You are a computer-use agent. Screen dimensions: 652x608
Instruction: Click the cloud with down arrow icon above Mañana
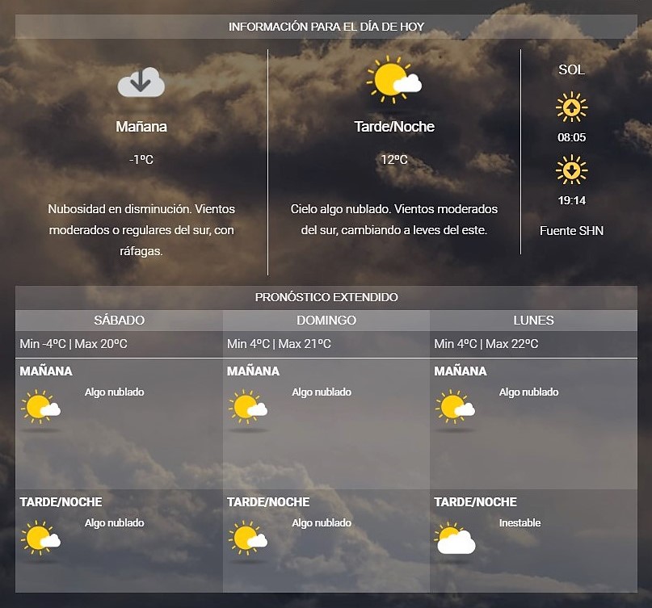(x=141, y=82)
